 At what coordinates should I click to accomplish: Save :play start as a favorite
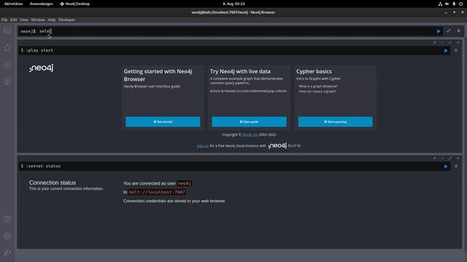click(456, 50)
